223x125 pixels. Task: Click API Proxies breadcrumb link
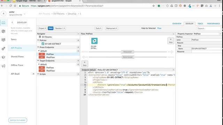tap(44, 14)
